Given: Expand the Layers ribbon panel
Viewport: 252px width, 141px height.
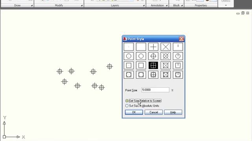Looking at the screenshot, I should (144, 5).
